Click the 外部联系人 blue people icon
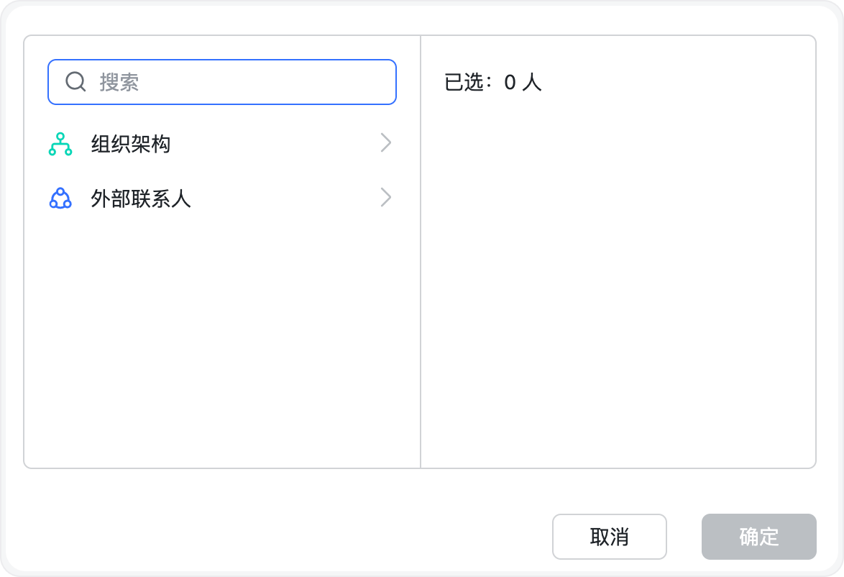Screen dimensions: 844x577 pyautogui.click(x=60, y=198)
